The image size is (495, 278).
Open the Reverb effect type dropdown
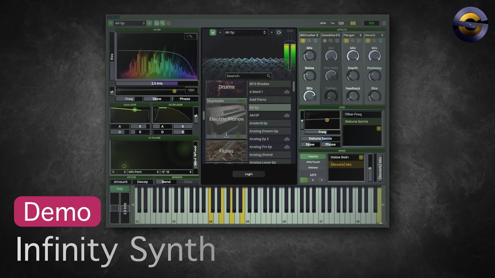click(x=374, y=35)
